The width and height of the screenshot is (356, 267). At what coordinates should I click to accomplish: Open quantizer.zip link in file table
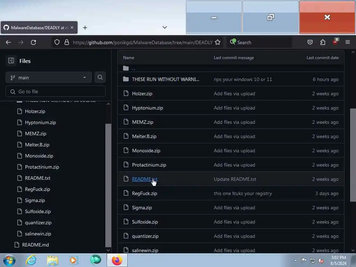click(x=145, y=236)
